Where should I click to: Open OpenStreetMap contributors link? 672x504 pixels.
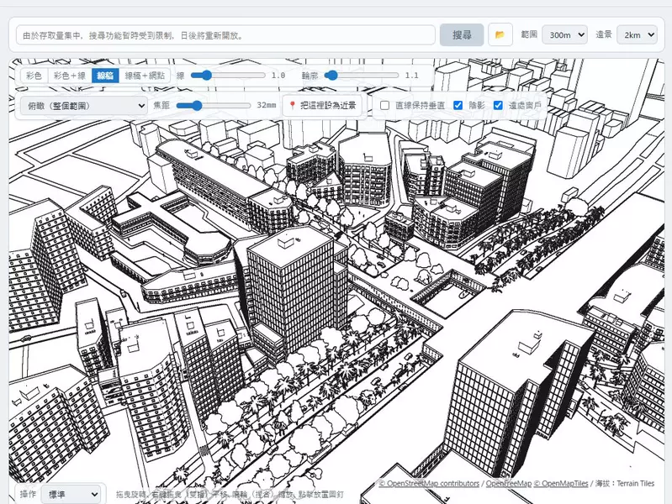[x=429, y=484]
